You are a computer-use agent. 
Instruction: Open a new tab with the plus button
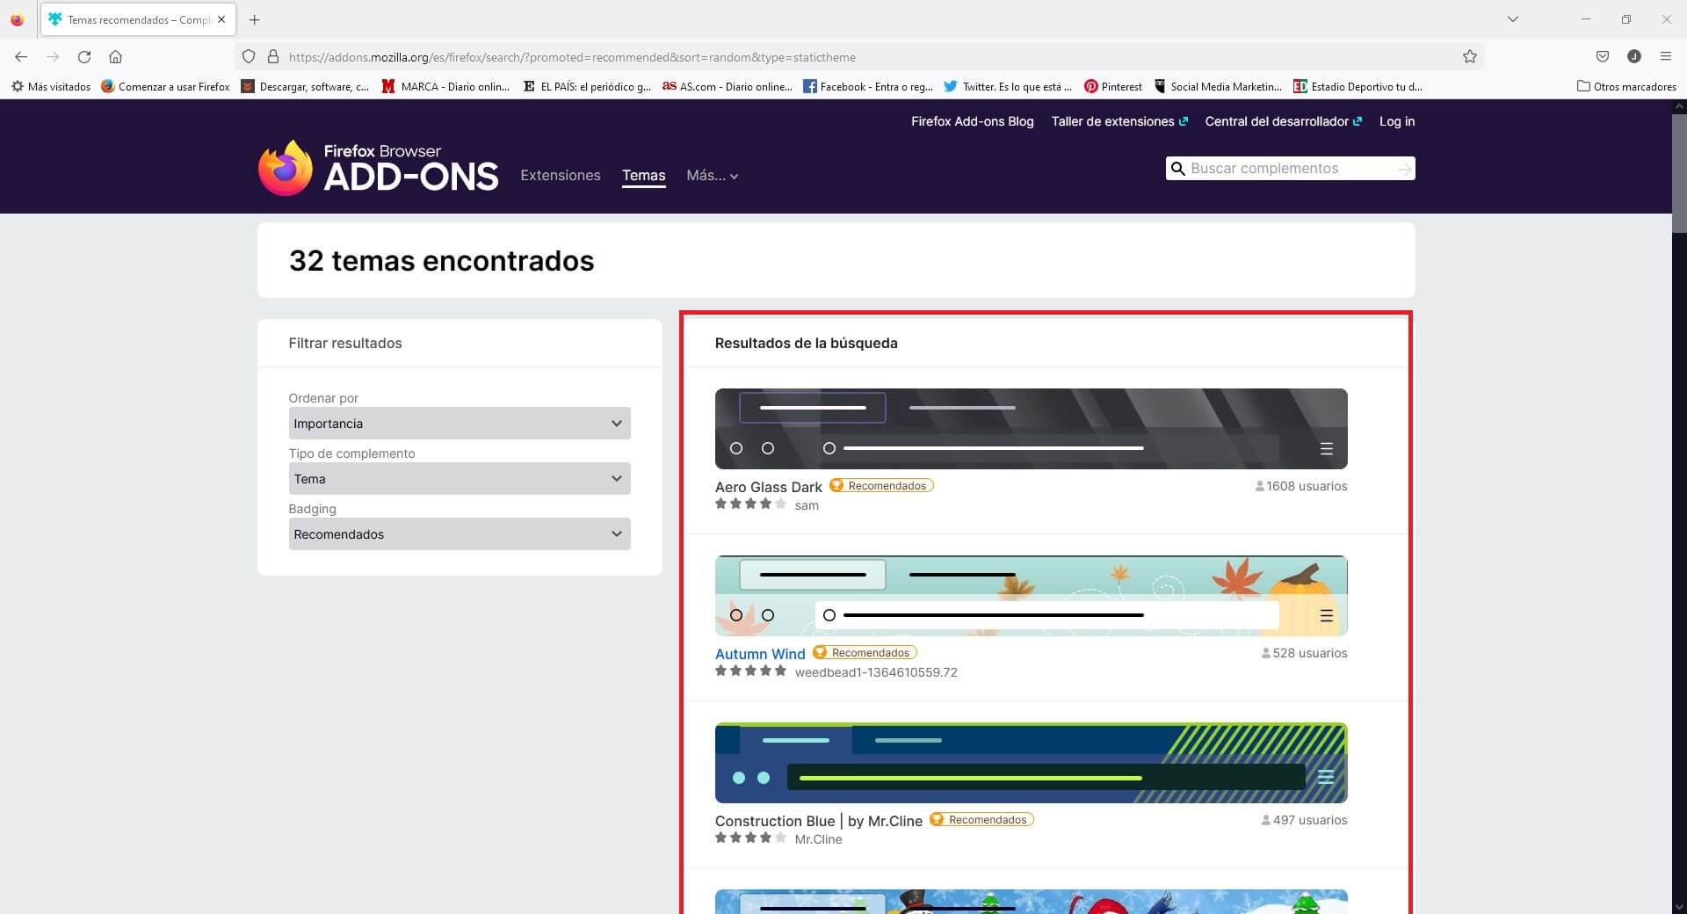click(255, 19)
